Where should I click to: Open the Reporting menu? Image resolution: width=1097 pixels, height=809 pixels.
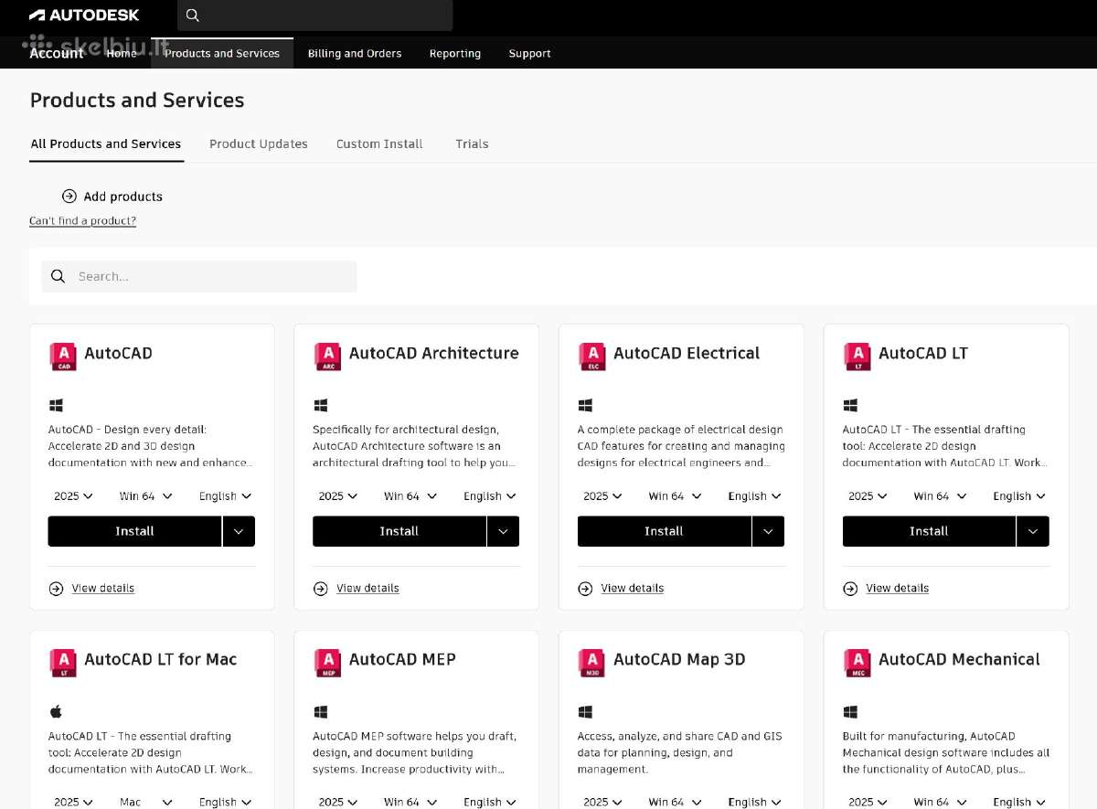[x=455, y=53]
